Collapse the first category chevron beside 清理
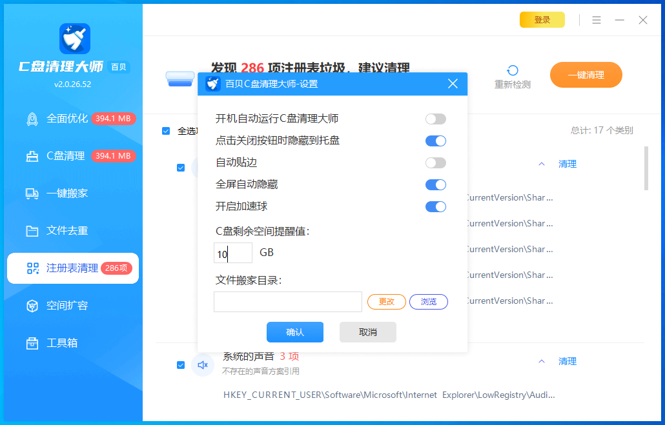Image resolution: width=665 pixels, height=425 pixels. (542, 164)
